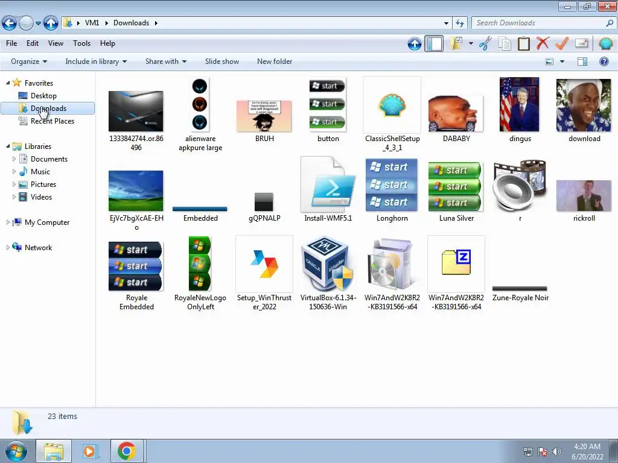Open the address bar history dropdown
This screenshot has height=463, width=618.
[446, 24]
